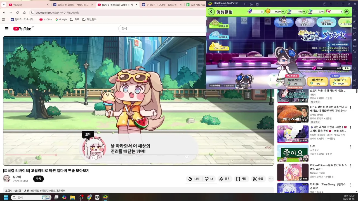Open the 징오어 channel name link
Viewport: 358px width, 201px height.
point(17,177)
